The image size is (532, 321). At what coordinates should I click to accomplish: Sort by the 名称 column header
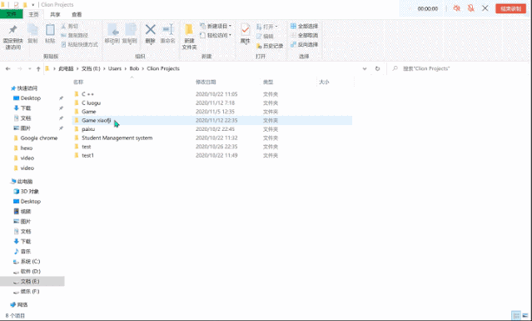tap(78, 82)
